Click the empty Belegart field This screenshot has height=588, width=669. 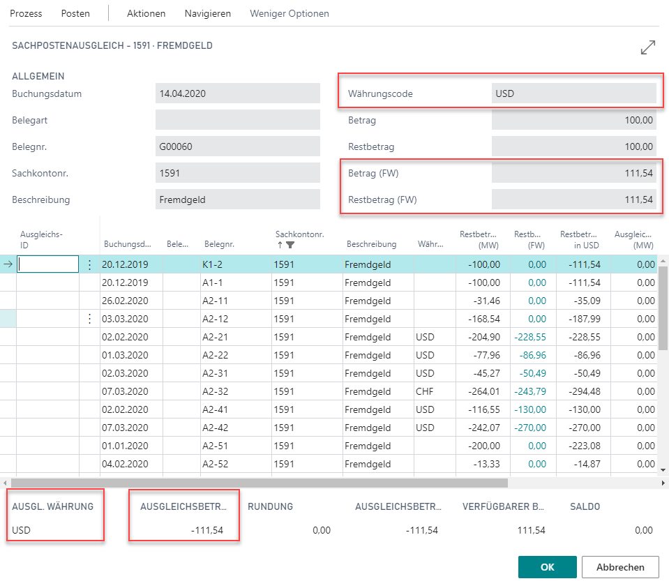(x=238, y=120)
